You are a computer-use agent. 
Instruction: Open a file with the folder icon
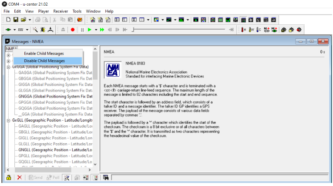[x=24, y=20]
